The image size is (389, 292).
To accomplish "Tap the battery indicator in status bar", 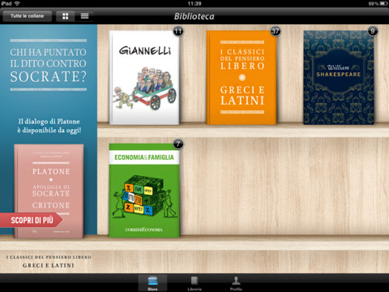I will coord(383,3).
